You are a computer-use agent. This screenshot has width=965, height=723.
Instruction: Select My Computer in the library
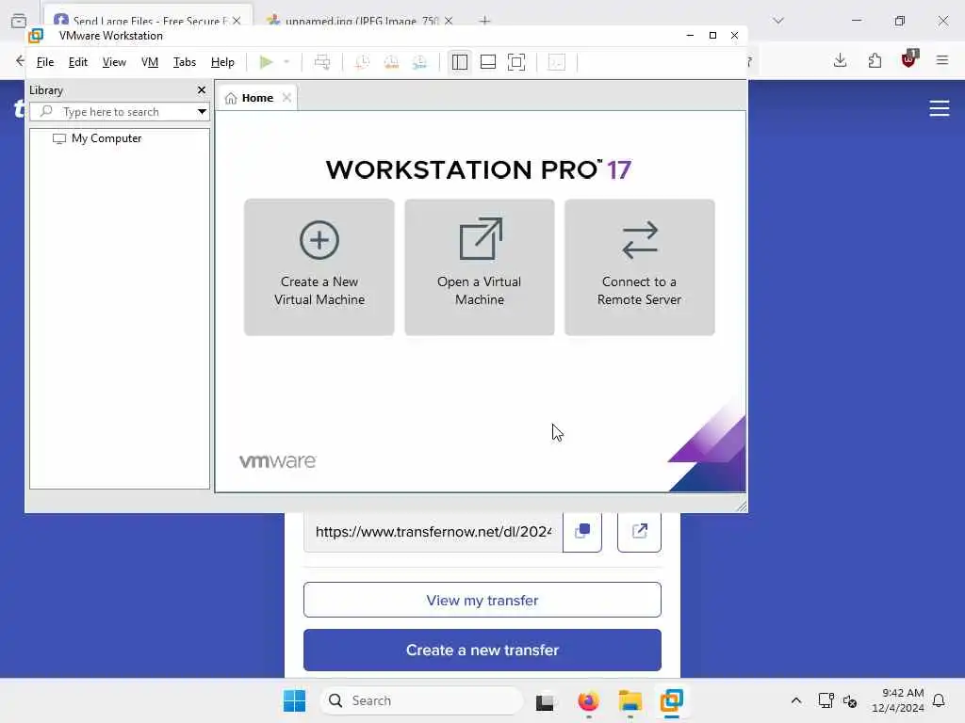[x=98, y=138]
